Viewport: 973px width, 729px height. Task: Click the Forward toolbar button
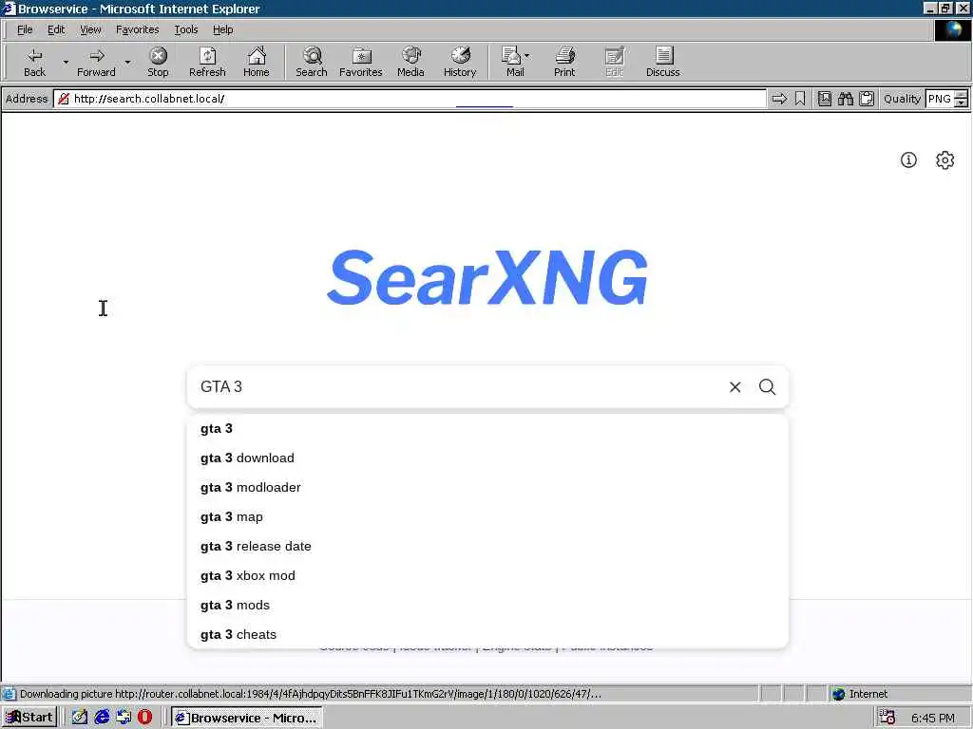(x=96, y=62)
